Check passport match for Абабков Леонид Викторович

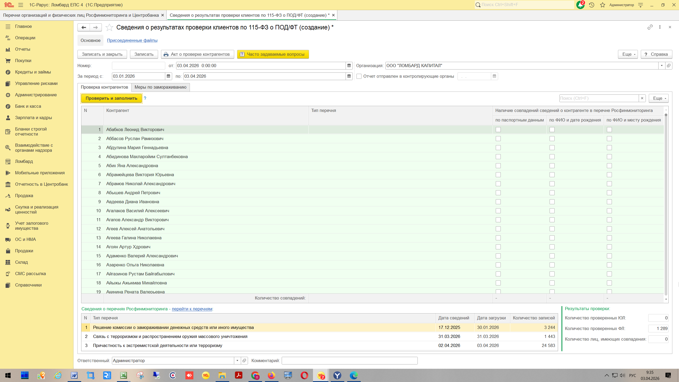[498, 129]
